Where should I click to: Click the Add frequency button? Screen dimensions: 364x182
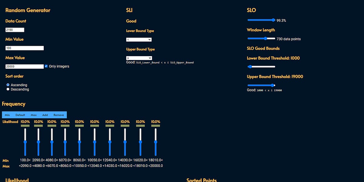(45, 115)
